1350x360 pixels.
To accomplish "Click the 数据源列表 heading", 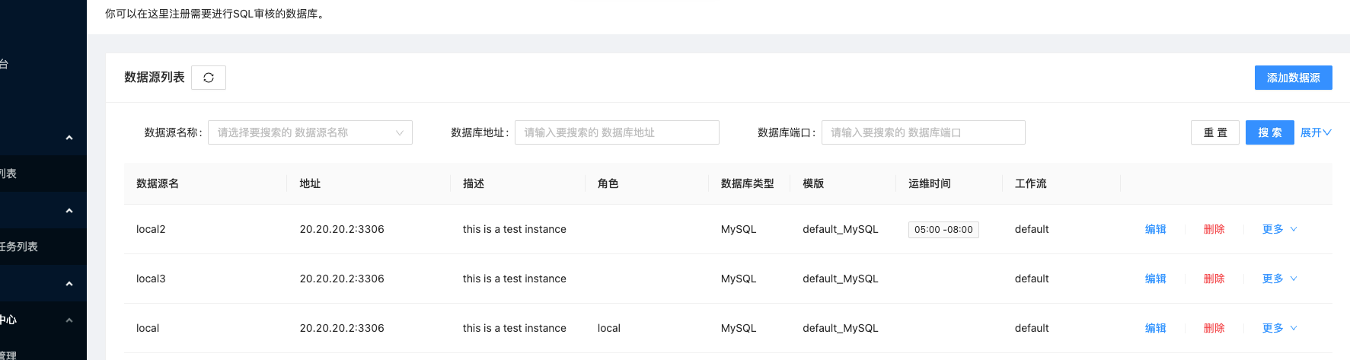I will click(155, 78).
